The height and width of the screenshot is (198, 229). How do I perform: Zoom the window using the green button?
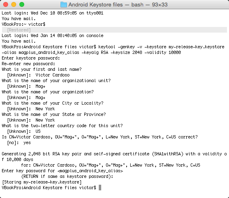point(22,4)
